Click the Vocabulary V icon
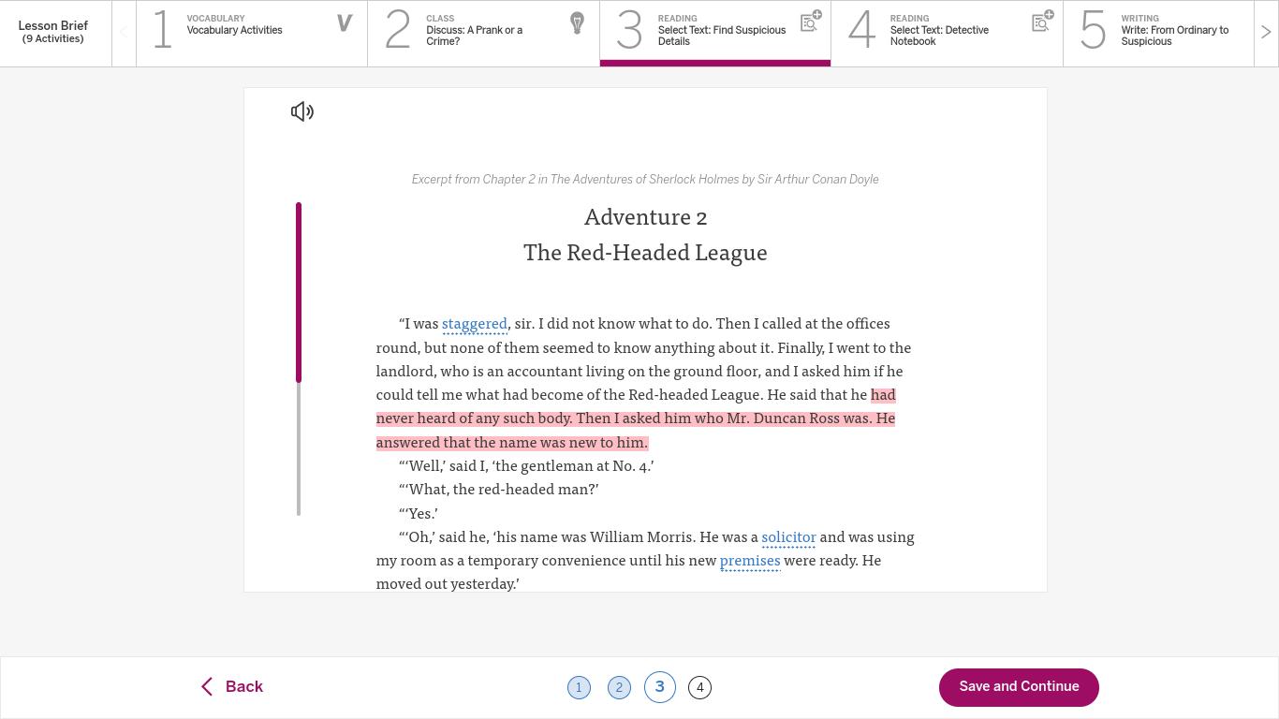 (344, 23)
